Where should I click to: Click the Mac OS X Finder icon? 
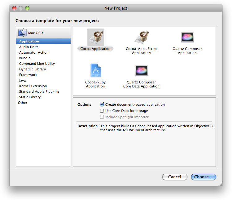click(x=22, y=33)
